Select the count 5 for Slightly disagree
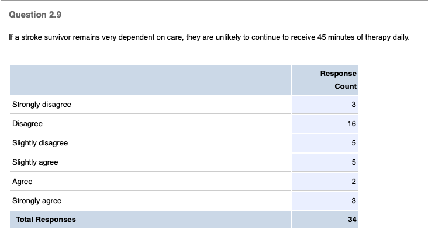 [x=354, y=143]
